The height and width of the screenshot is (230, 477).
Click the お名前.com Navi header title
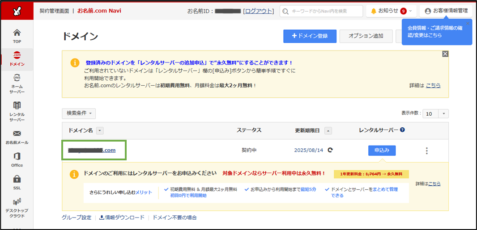tap(99, 11)
